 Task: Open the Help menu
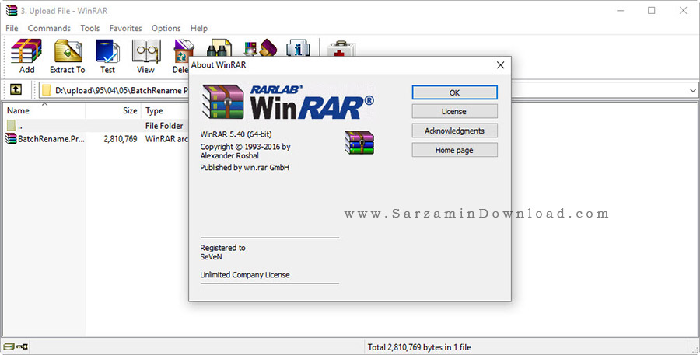[198, 28]
